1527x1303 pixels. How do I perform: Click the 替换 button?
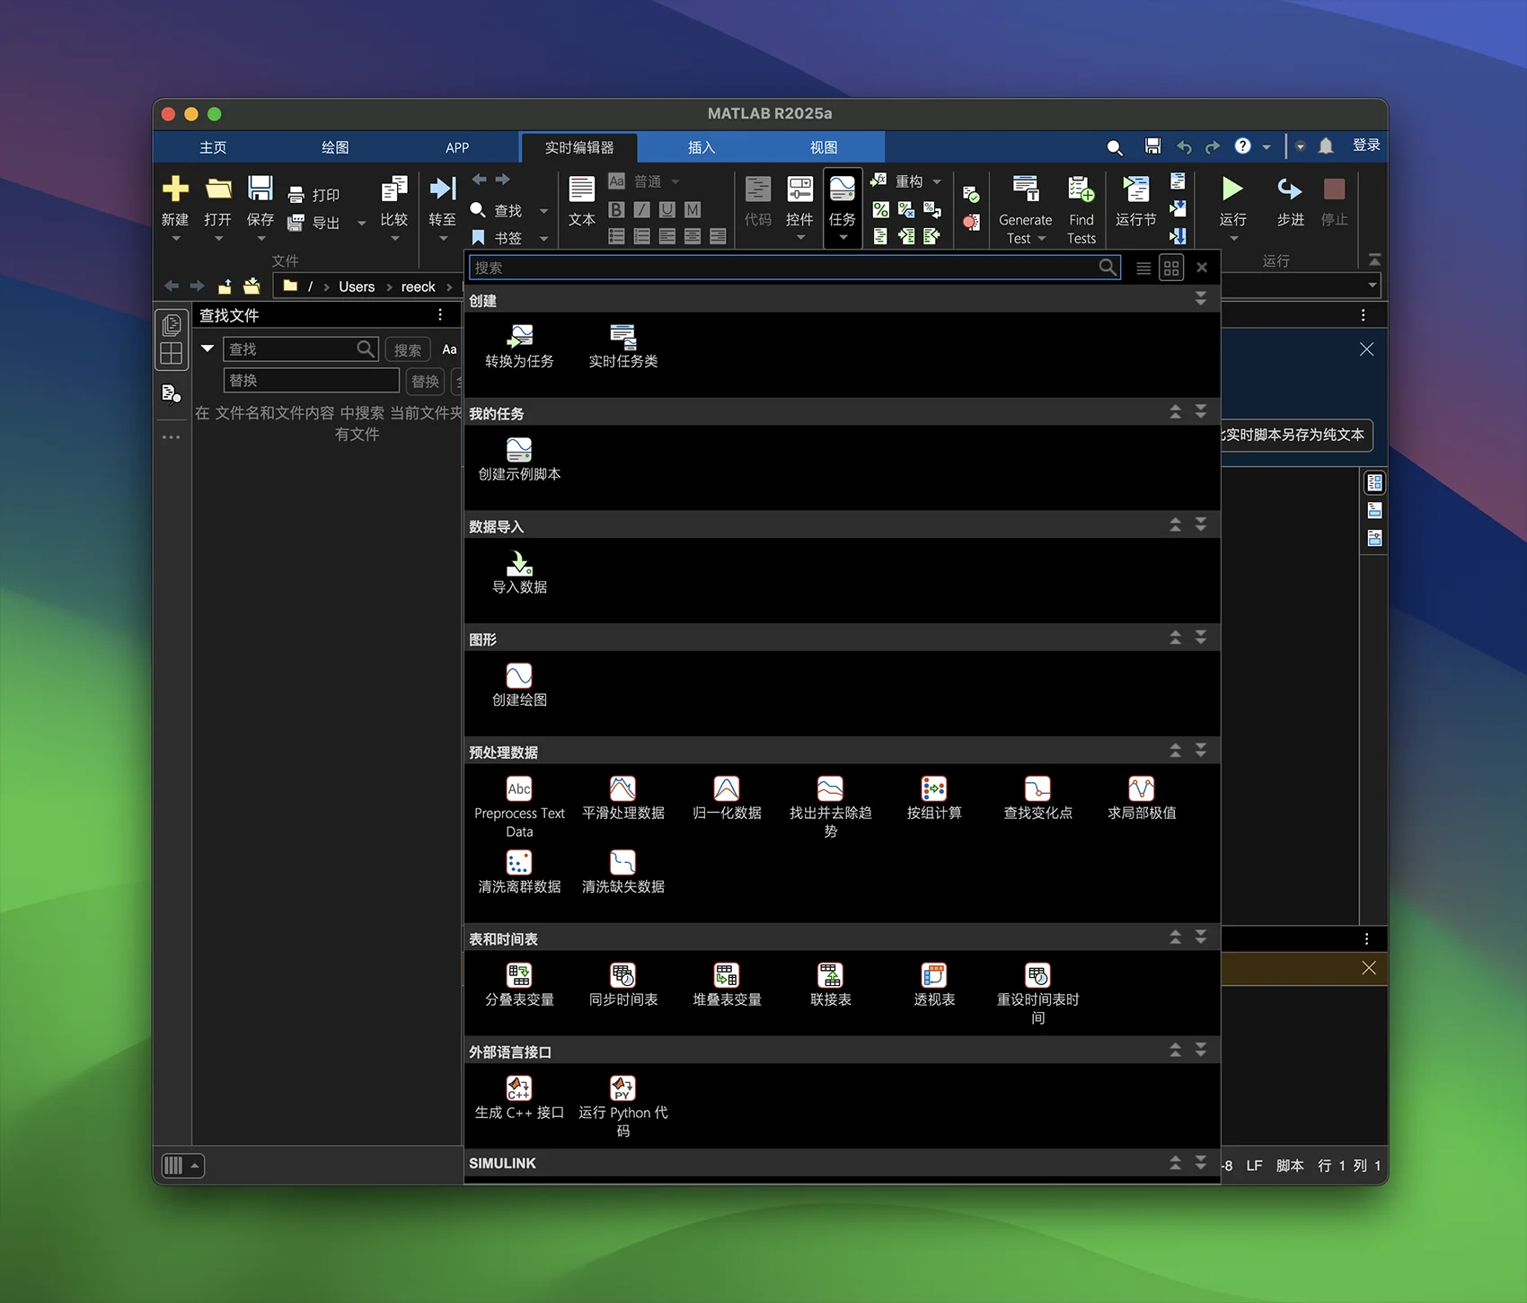[x=425, y=382]
